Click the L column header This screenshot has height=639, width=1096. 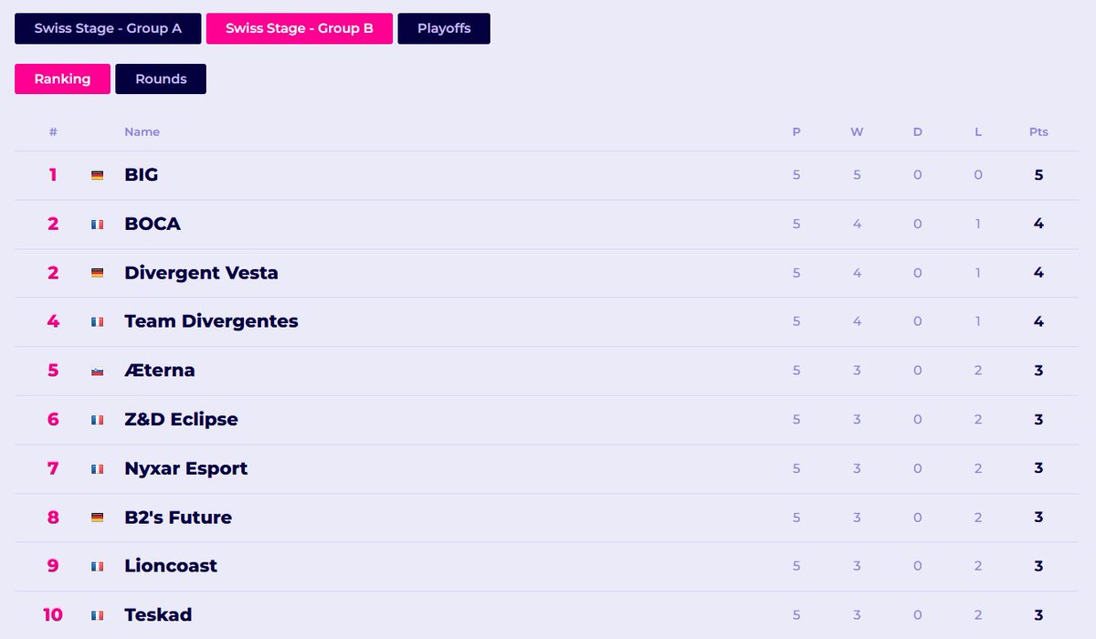(x=978, y=132)
